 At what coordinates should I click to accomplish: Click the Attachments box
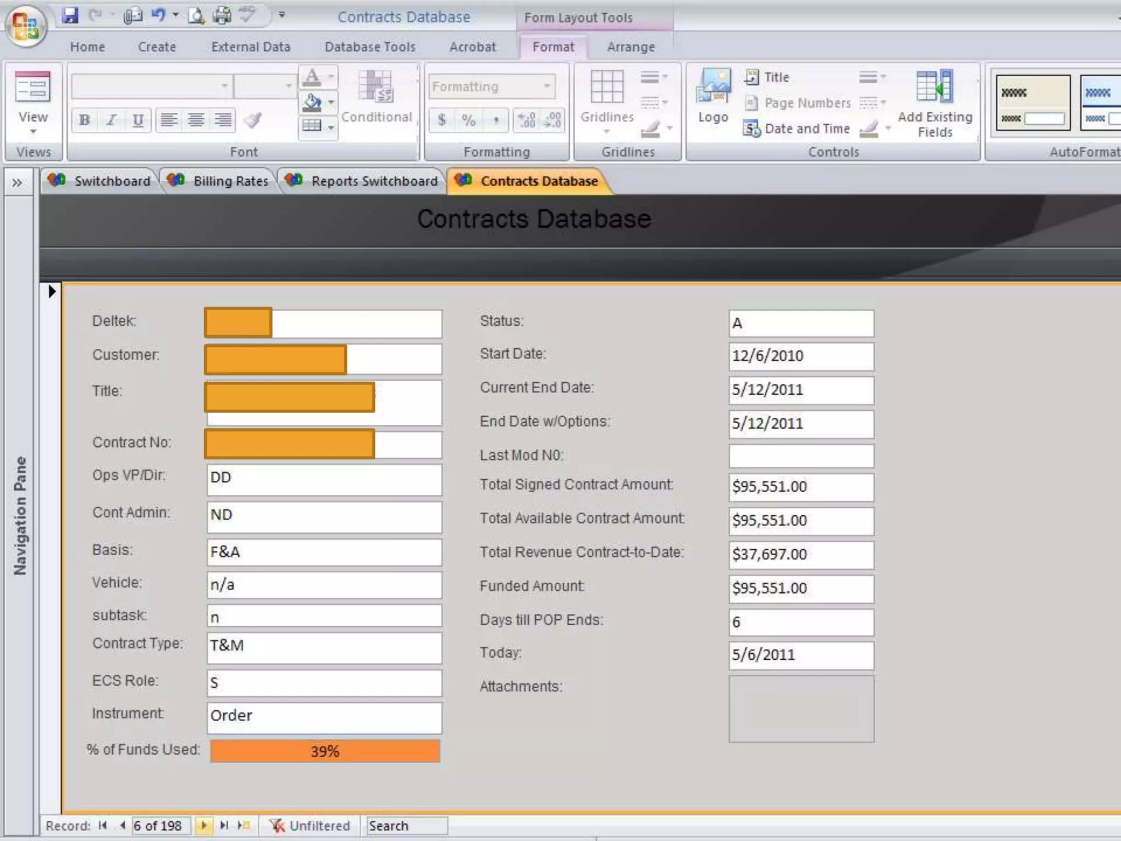[801, 709]
